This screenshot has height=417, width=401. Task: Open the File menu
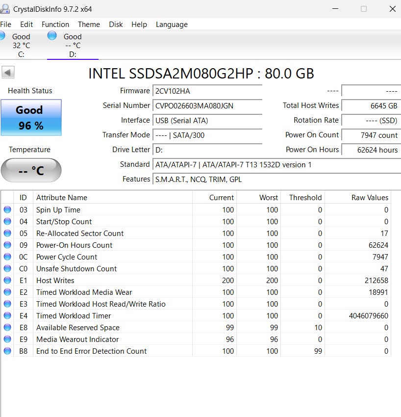pyautogui.click(x=5, y=25)
